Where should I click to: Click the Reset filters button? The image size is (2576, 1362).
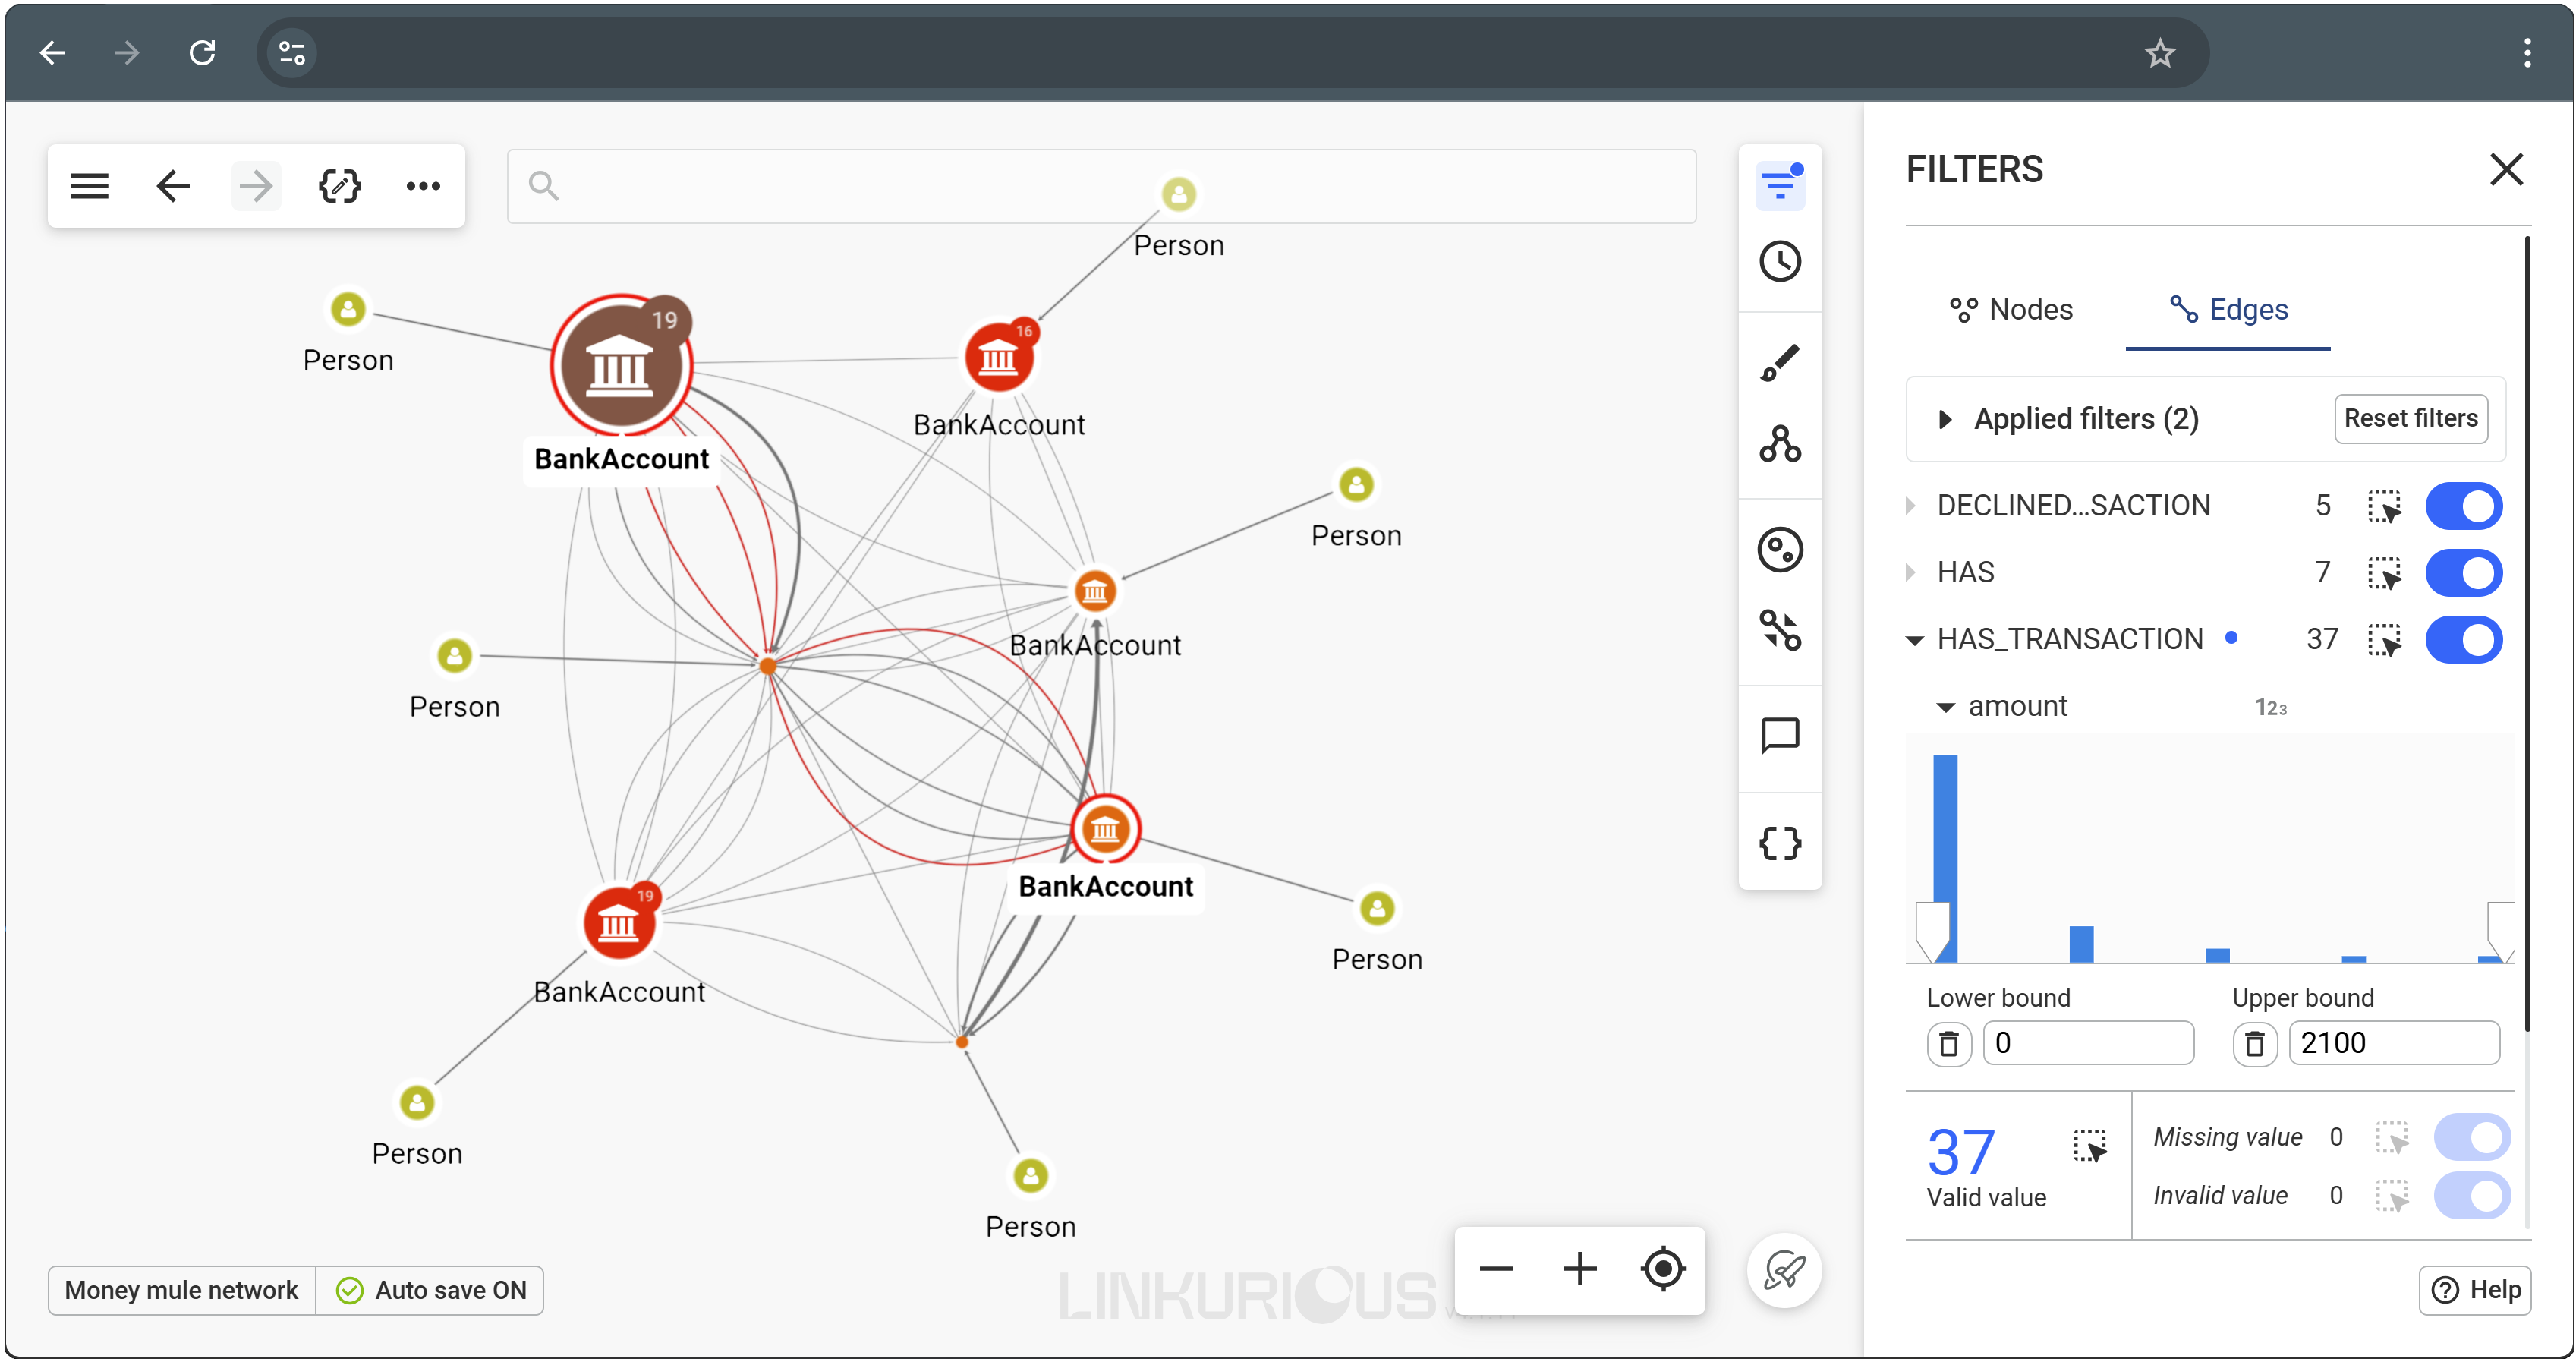point(2410,418)
